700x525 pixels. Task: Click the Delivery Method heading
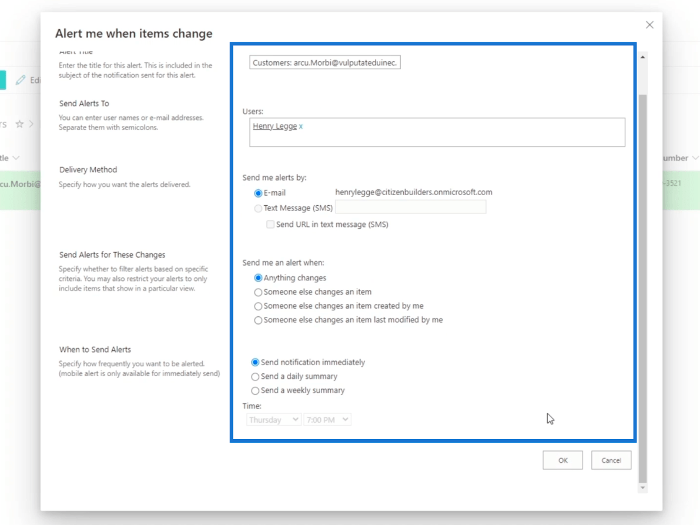click(88, 170)
